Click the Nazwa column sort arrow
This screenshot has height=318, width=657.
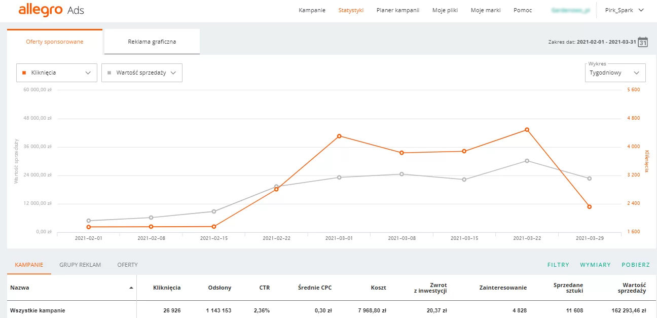coord(131,288)
